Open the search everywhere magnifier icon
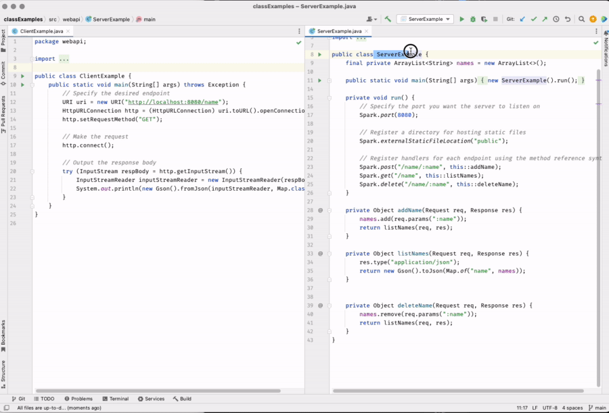Image resolution: width=609 pixels, height=413 pixels. (x=581, y=20)
